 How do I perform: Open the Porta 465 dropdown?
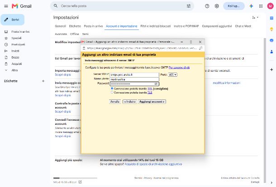[172, 75]
